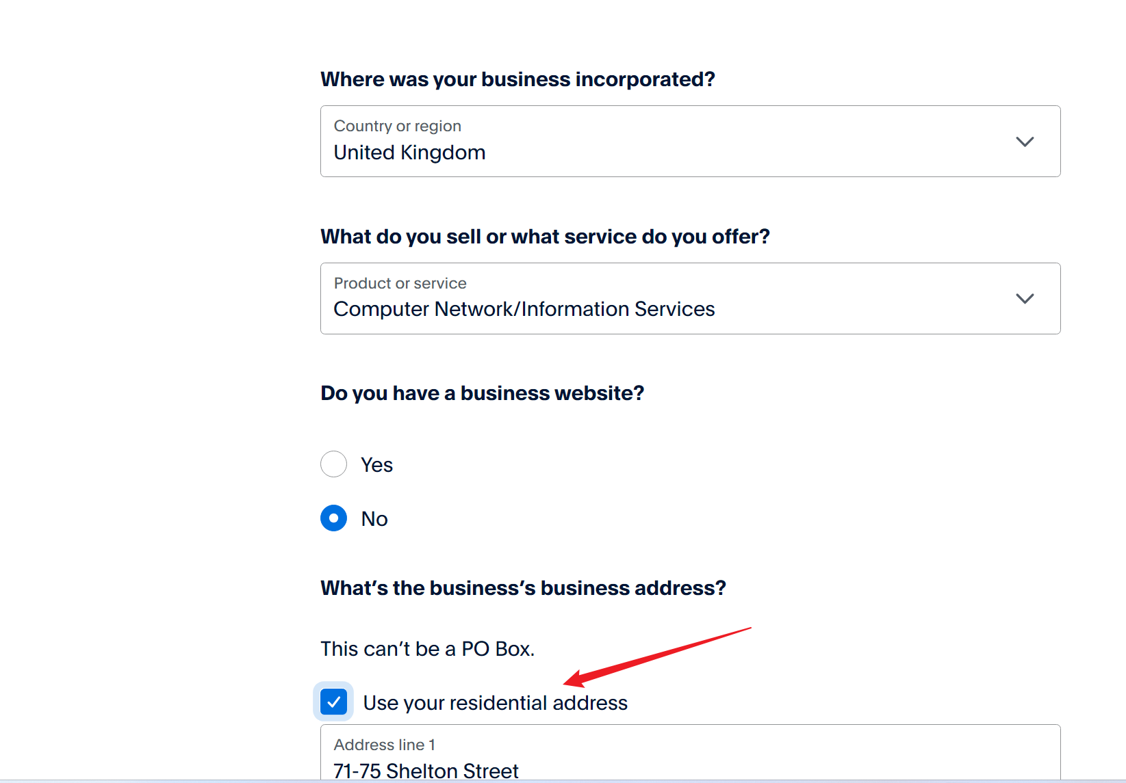Select the "Yes" radio button
Viewport: 1126px width, 783px height.
(x=334, y=464)
